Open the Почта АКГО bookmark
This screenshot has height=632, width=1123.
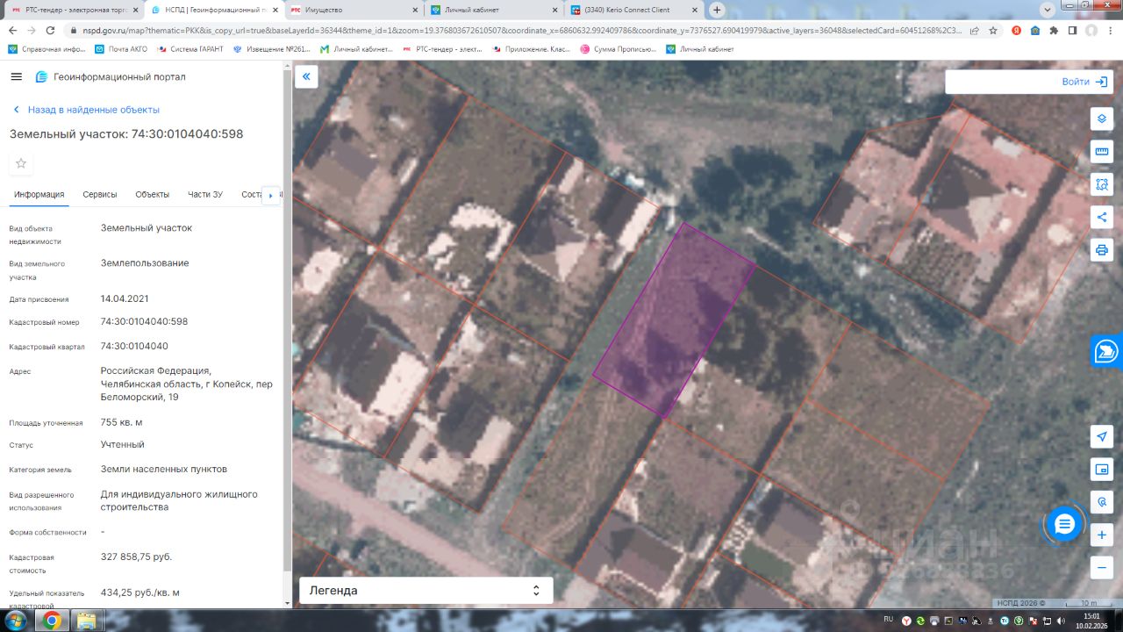click(x=120, y=49)
